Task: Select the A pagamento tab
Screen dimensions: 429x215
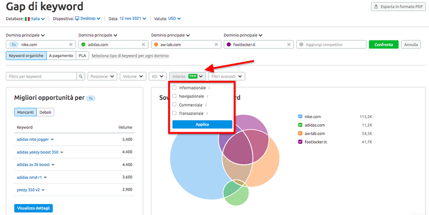Action: tap(61, 56)
